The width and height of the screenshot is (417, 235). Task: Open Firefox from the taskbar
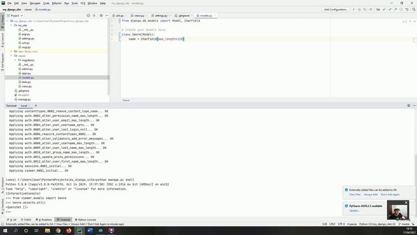tap(69, 230)
